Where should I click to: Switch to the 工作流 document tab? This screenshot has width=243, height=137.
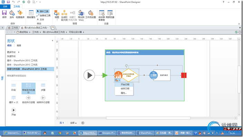coord(13,28)
